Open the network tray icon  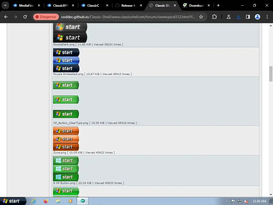pyautogui.click(x=240, y=201)
